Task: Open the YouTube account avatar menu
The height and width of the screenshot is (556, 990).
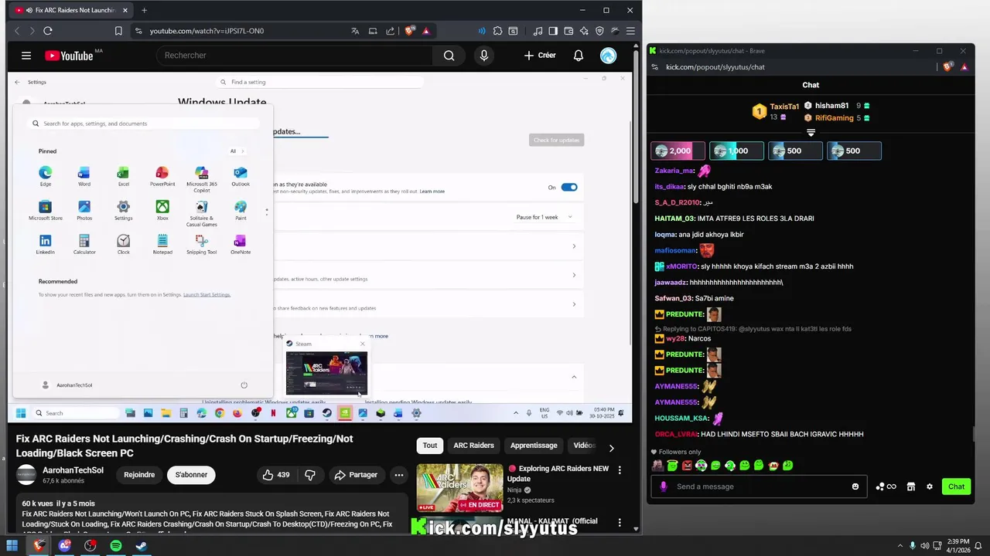Action: click(609, 56)
